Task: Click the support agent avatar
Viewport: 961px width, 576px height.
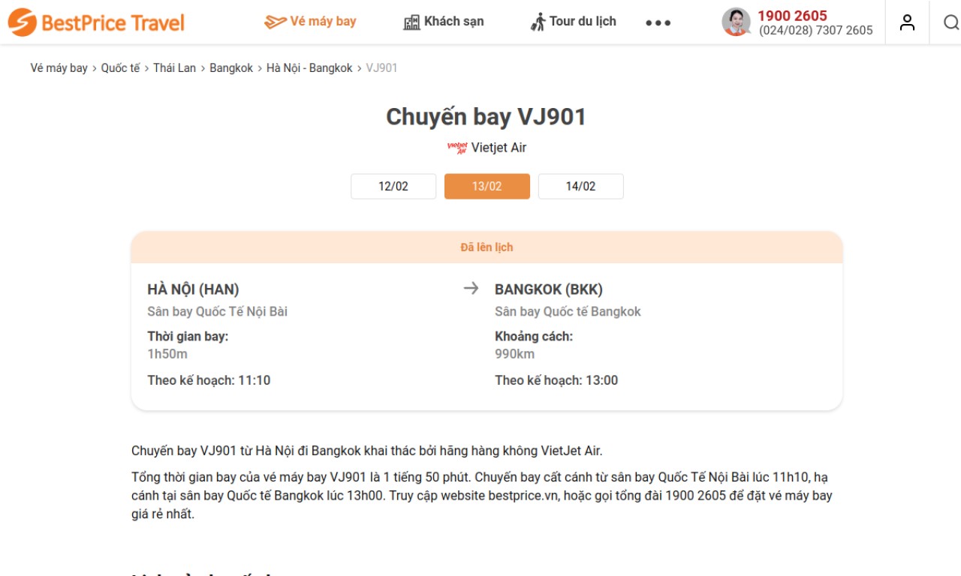Action: point(736,22)
